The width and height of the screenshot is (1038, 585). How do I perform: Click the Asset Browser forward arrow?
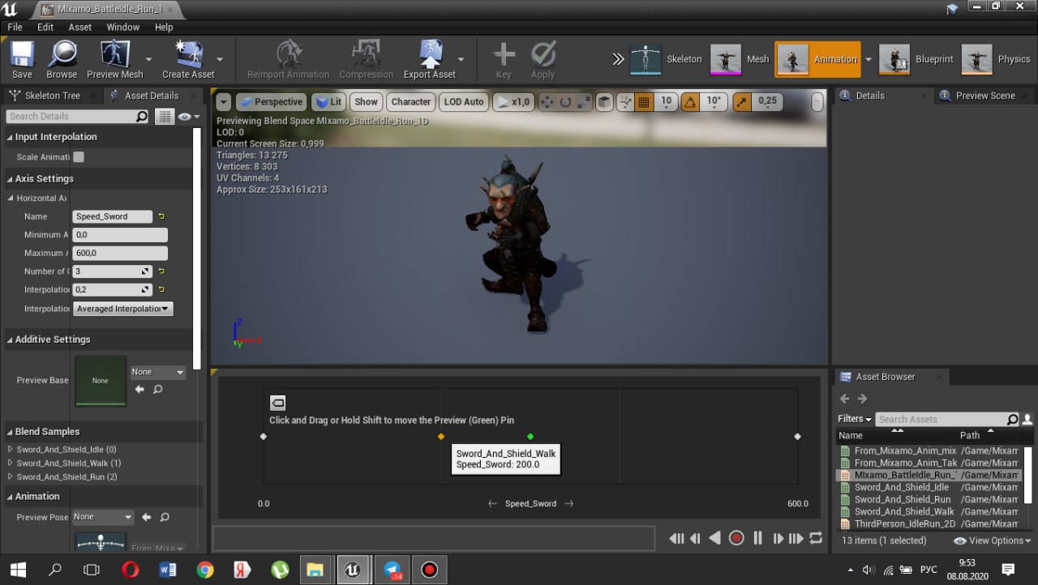pos(862,399)
